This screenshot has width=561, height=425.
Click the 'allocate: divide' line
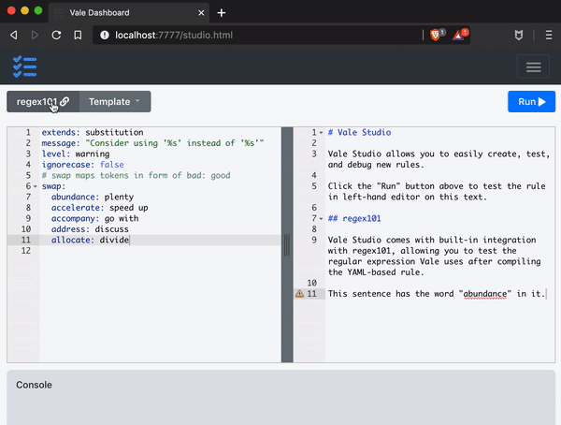tap(90, 240)
